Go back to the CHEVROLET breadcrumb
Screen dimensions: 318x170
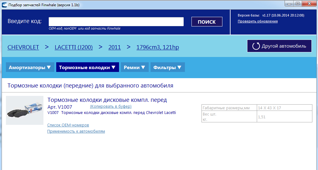pos(23,47)
